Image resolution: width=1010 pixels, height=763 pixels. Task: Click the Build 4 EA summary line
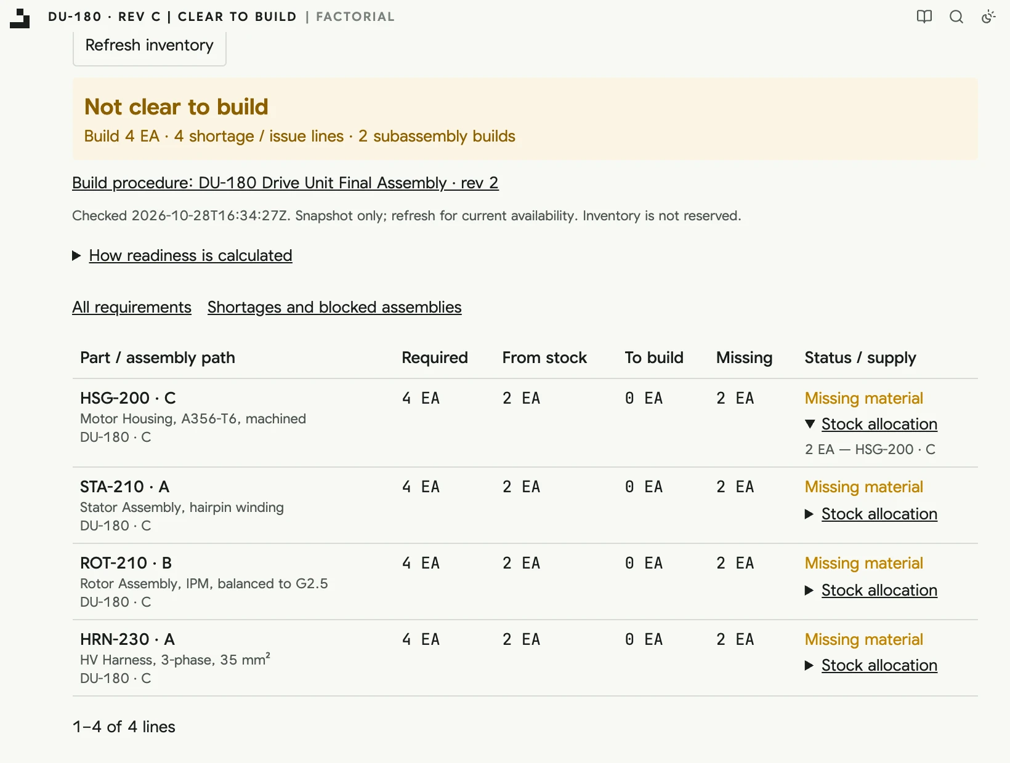pyautogui.click(x=300, y=136)
